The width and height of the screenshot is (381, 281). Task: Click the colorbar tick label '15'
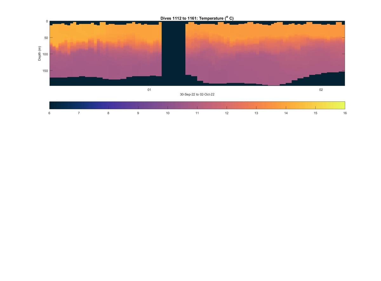pyautogui.click(x=316, y=113)
